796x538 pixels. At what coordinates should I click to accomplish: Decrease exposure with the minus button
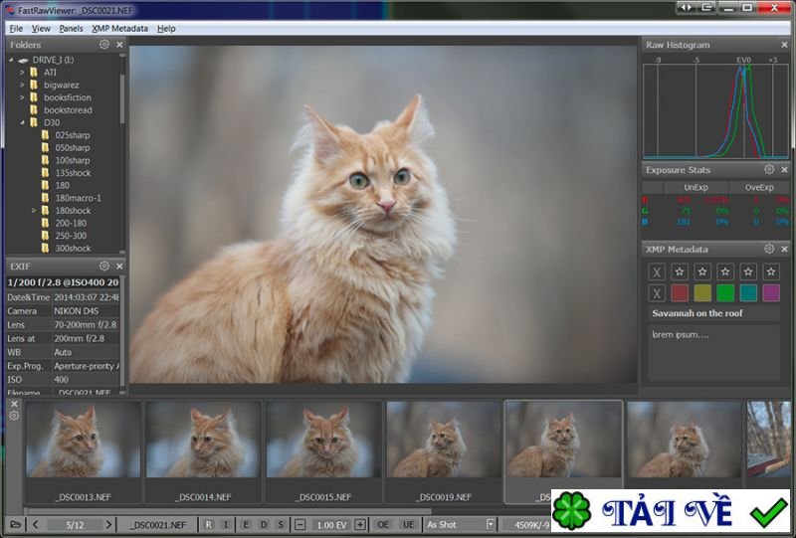pyautogui.click(x=299, y=524)
